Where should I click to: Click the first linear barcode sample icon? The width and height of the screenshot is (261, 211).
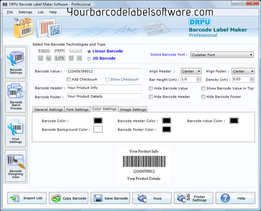[44, 51]
